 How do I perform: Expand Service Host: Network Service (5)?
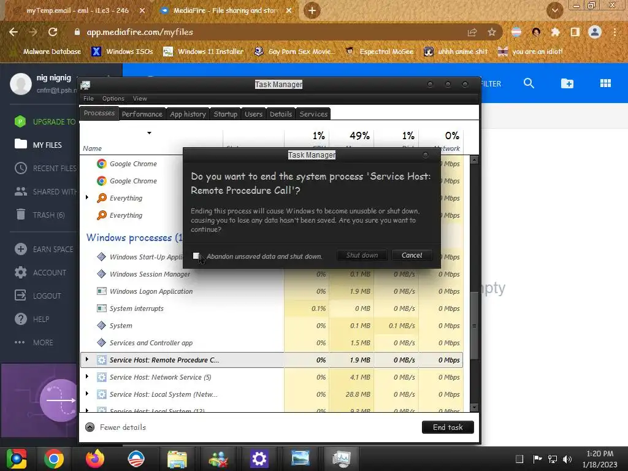(87, 377)
